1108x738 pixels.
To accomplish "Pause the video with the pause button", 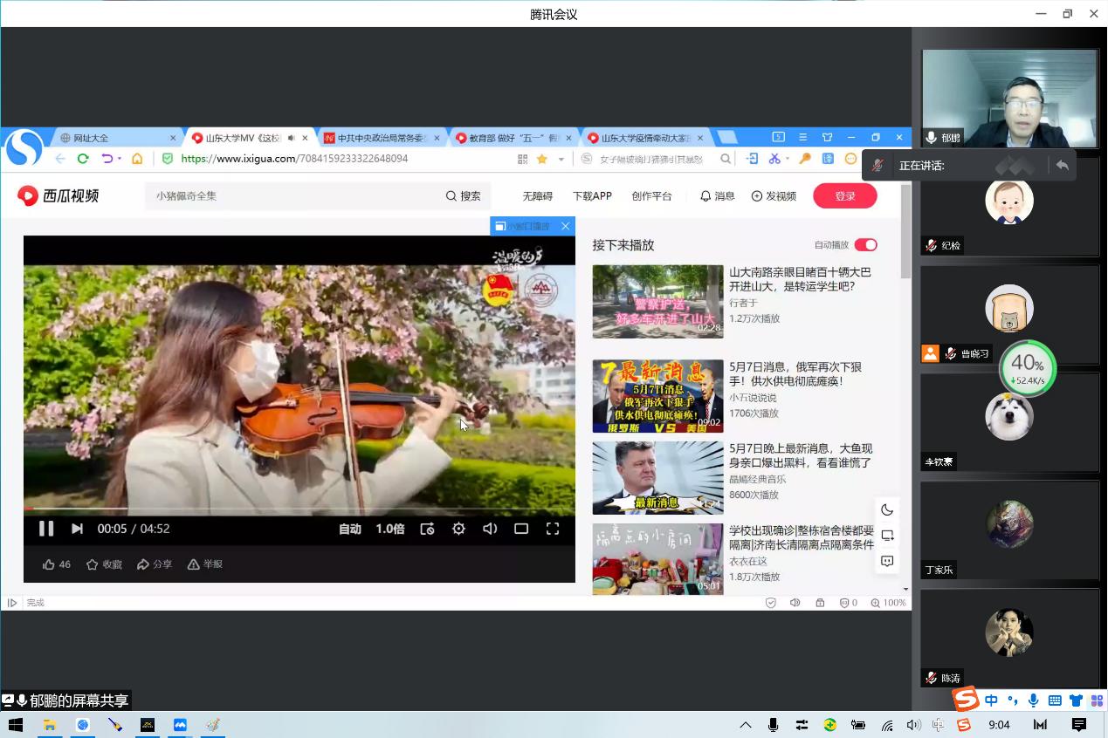I will [x=46, y=529].
